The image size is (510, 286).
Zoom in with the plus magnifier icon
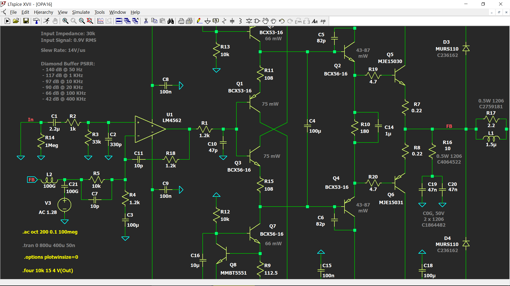click(65, 21)
